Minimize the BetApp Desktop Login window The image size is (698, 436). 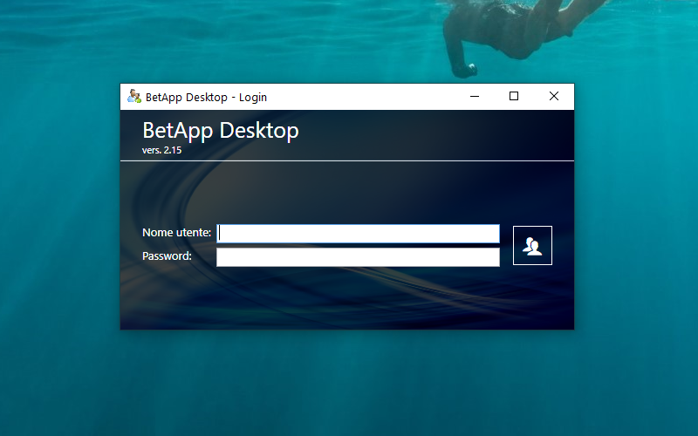click(x=475, y=97)
